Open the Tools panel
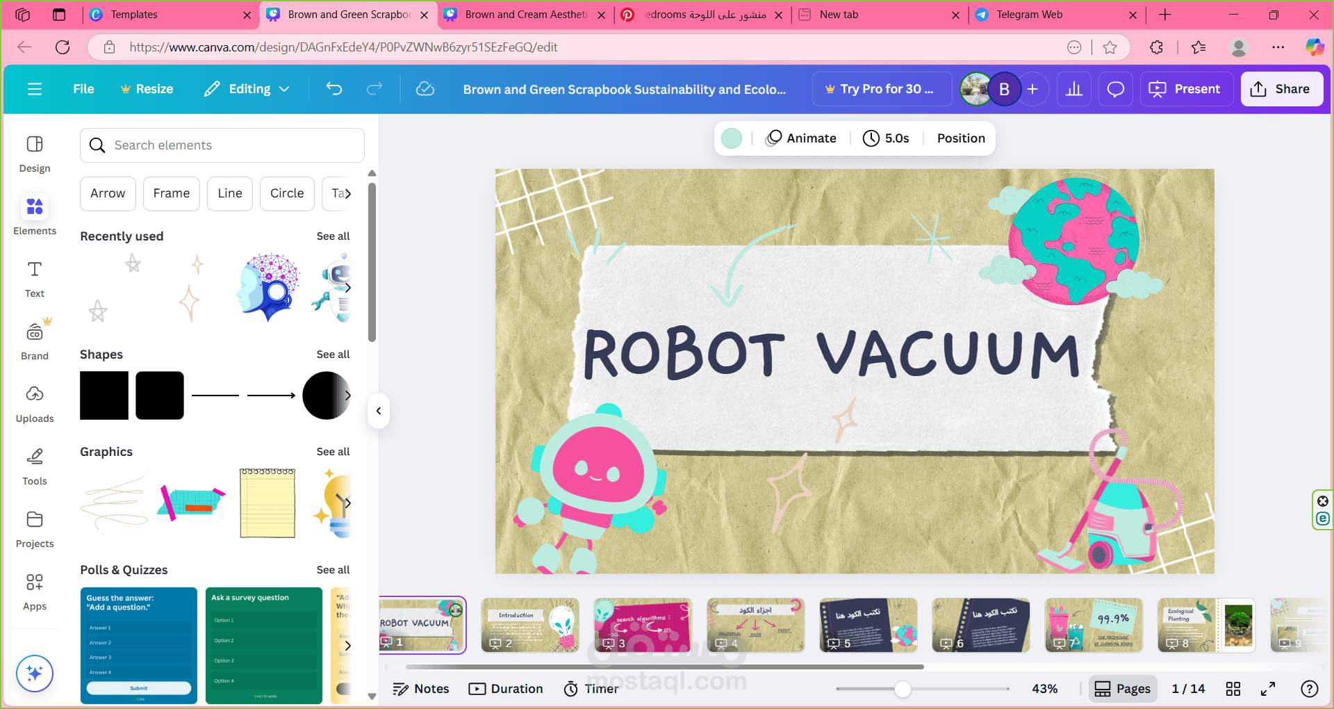1334x709 pixels. [x=35, y=466]
